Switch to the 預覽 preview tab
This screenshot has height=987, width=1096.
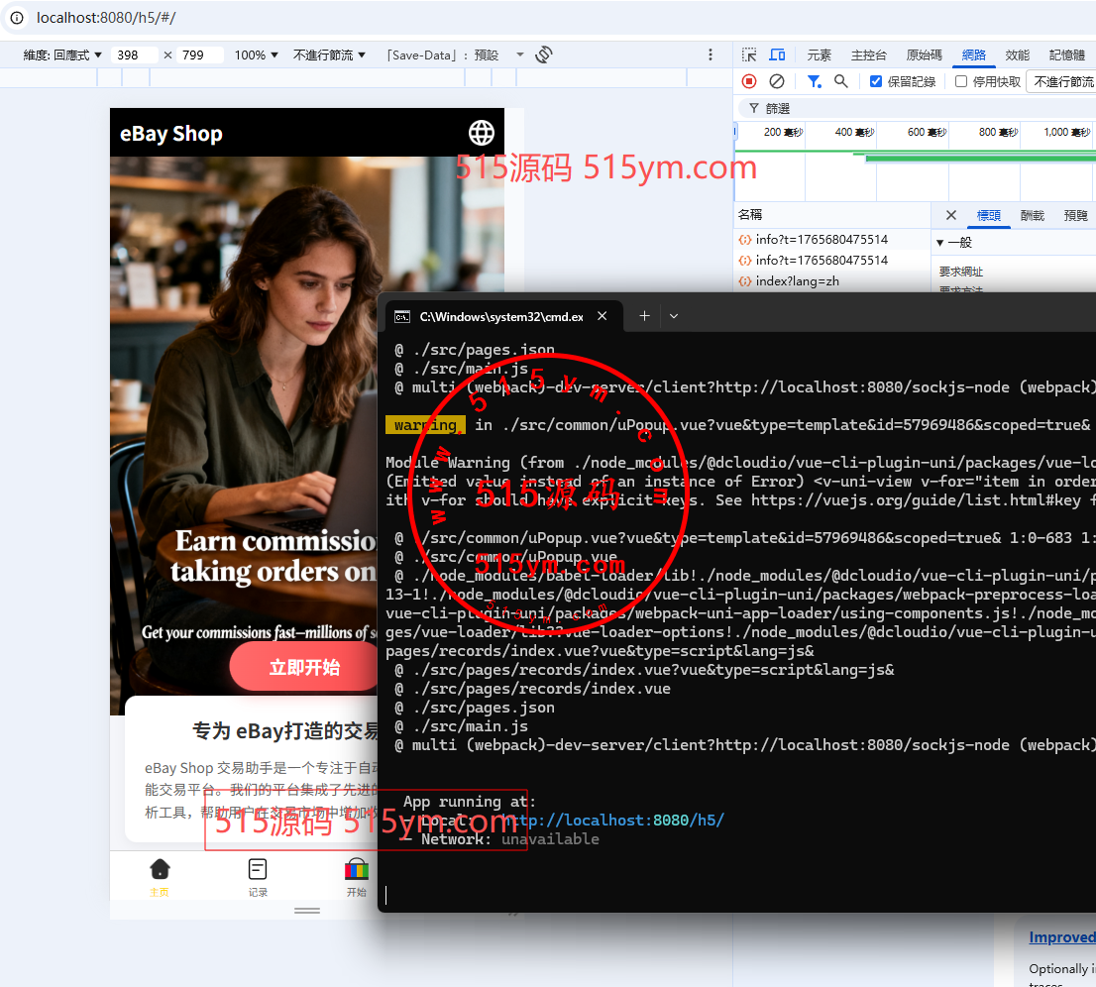(x=1075, y=215)
